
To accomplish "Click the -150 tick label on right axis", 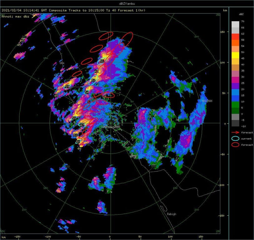I will point(222,216).
